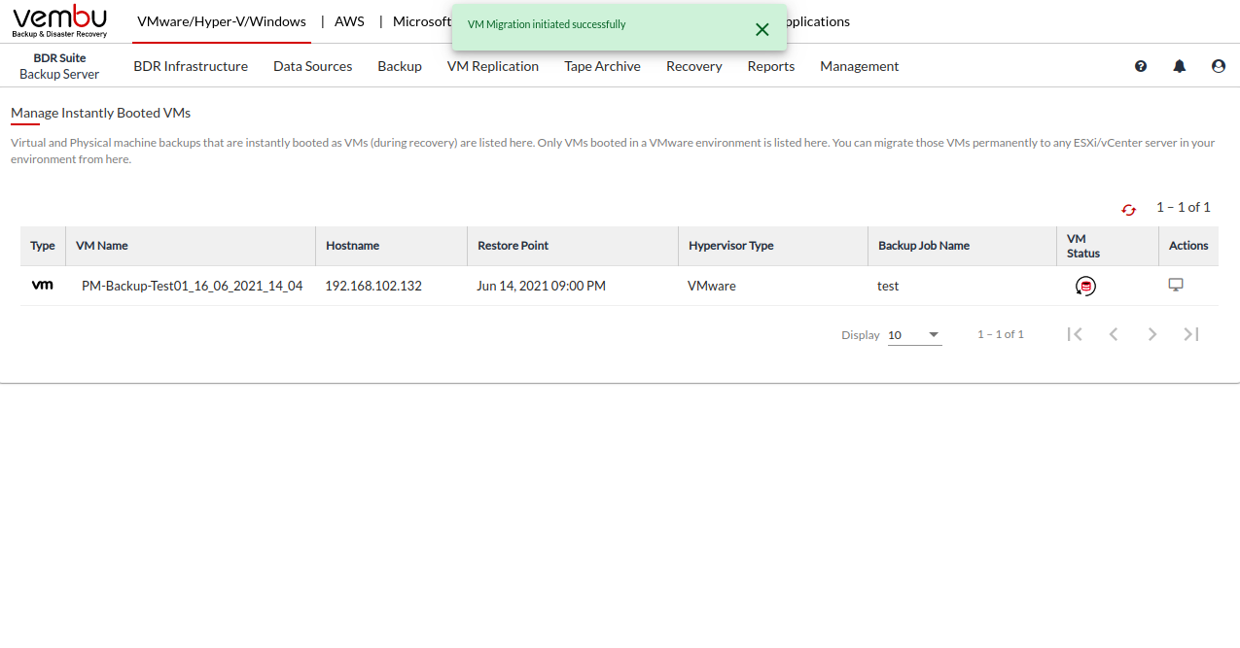
Task: Click the red refresh list icon
Action: [1128, 209]
